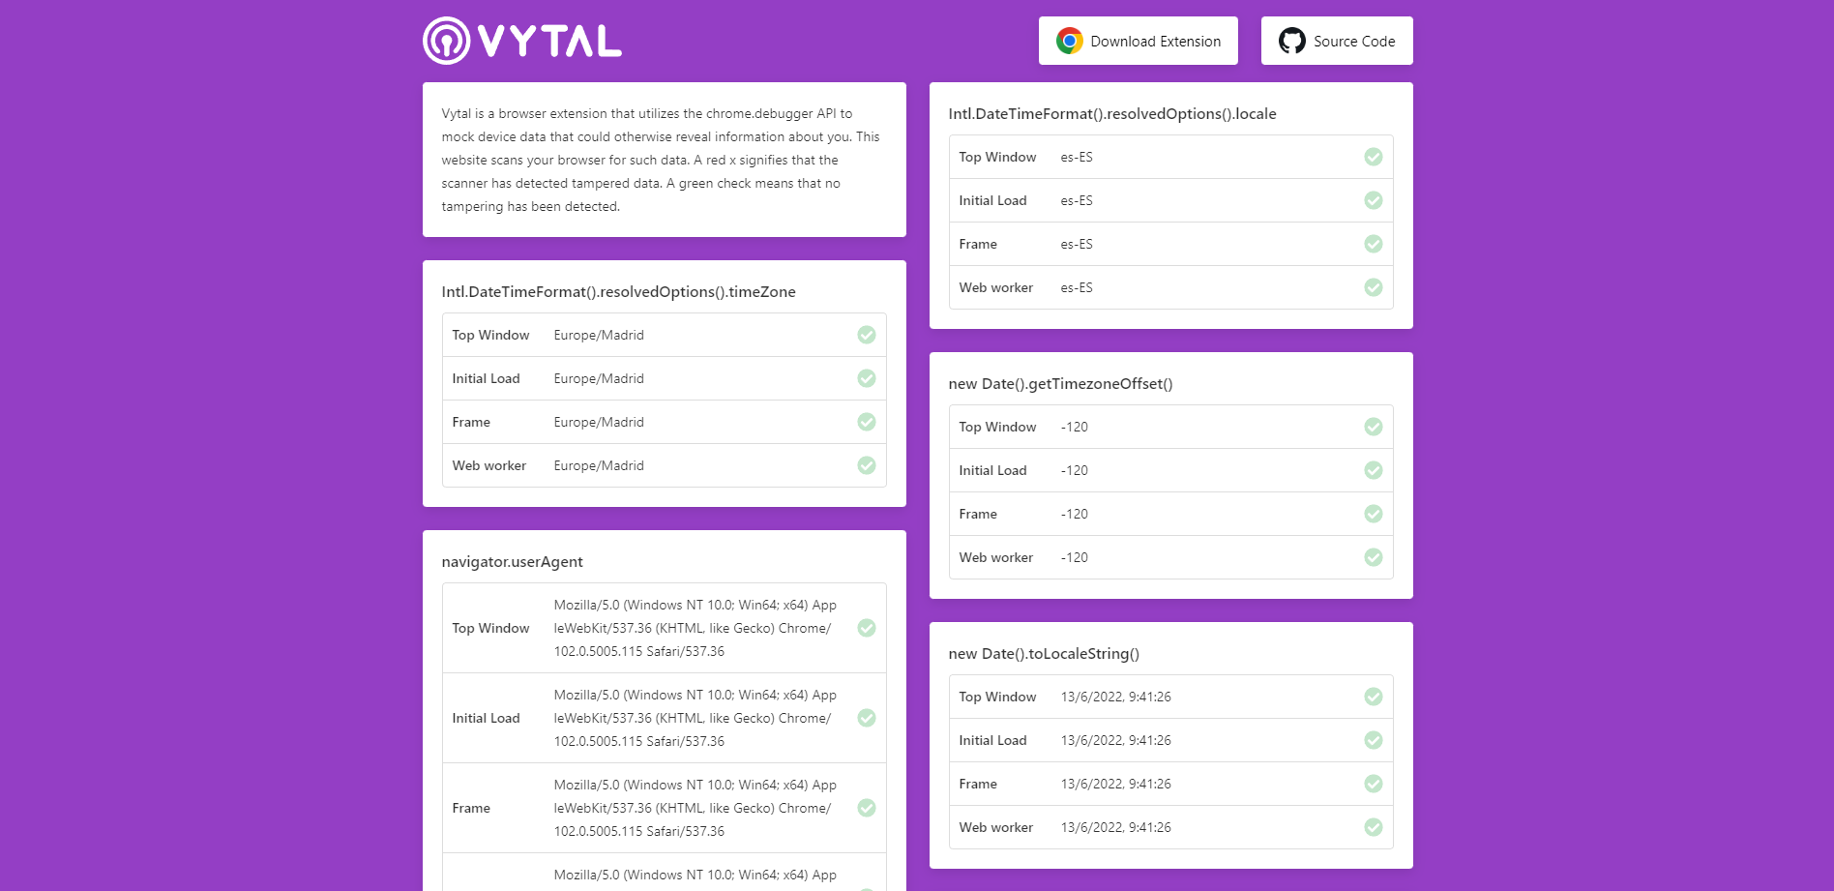Click check icon for locale Frame row
This screenshot has height=891, width=1834.
(1374, 244)
